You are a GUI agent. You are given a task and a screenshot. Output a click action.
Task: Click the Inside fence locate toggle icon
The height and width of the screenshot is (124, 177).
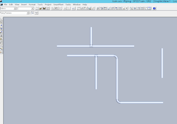coord(33,13)
